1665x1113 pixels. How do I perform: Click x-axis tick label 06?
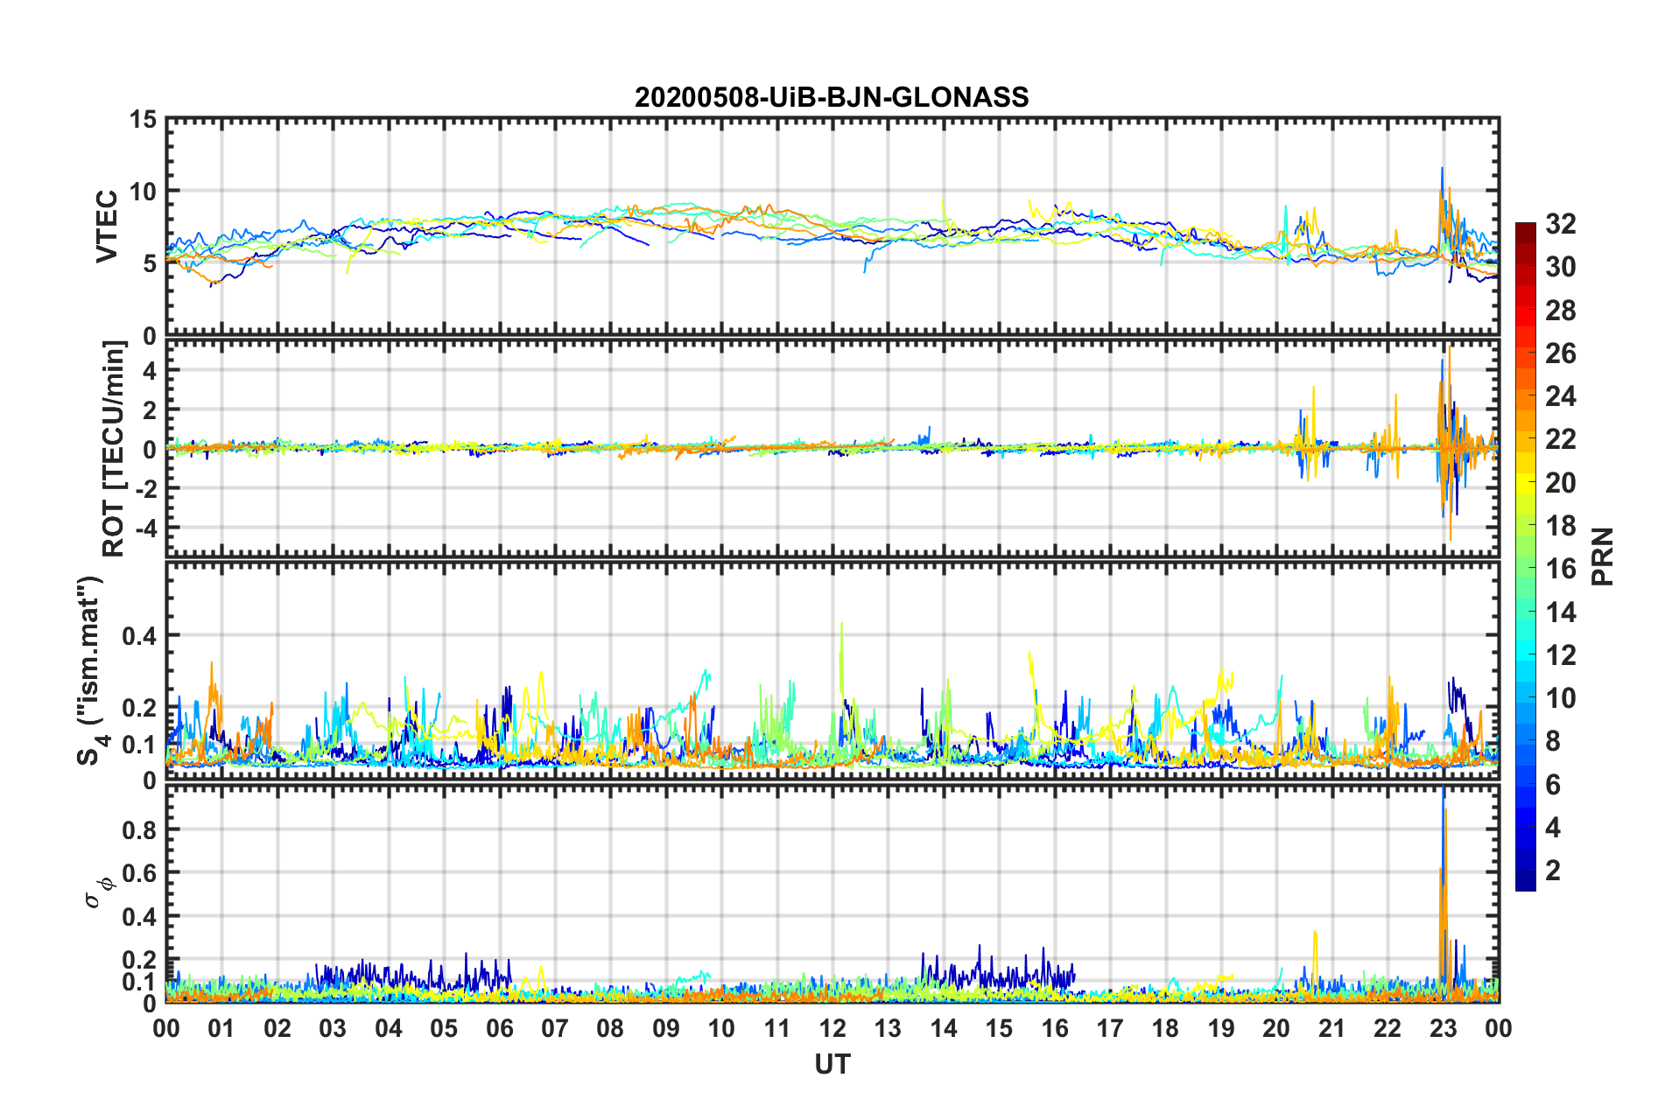pos(499,1028)
